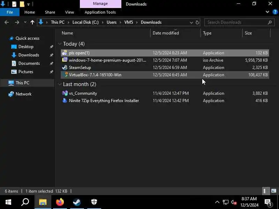Click the Desktop folder icon in sidebar
This screenshot has width=279, height=209.
click(14, 47)
